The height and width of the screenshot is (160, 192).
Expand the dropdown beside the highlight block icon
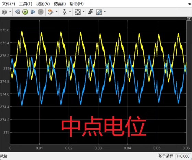[x=57, y=12]
